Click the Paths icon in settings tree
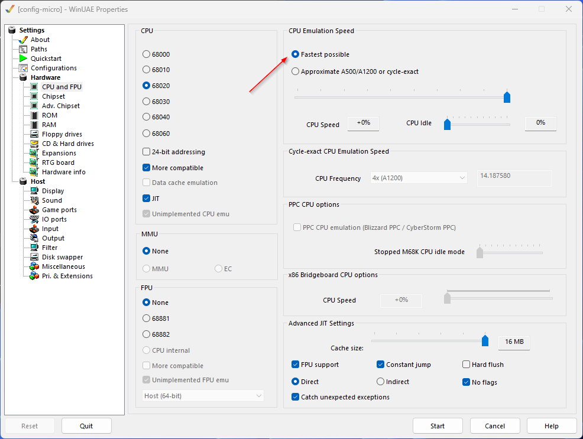 [23, 49]
